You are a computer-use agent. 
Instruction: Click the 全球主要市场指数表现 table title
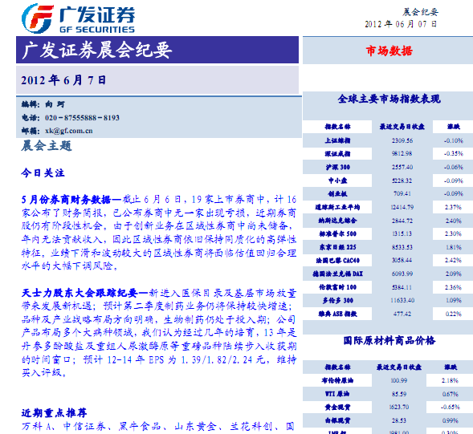pyautogui.click(x=389, y=99)
